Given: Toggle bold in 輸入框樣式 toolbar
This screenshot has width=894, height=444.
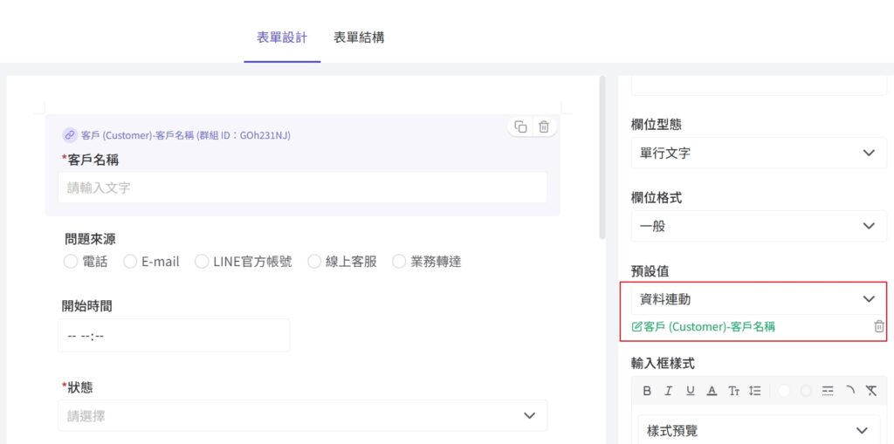Looking at the screenshot, I should [647, 391].
